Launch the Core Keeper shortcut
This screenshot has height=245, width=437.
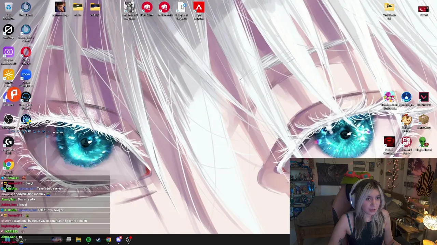click(406, 99)
